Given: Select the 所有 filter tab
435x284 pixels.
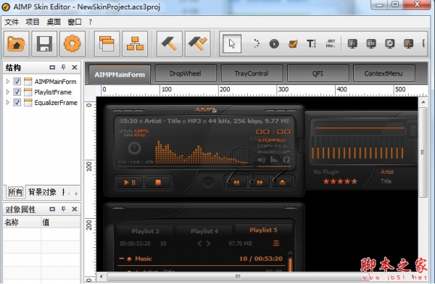Looking at the screenshot, I should pos(15,192).
